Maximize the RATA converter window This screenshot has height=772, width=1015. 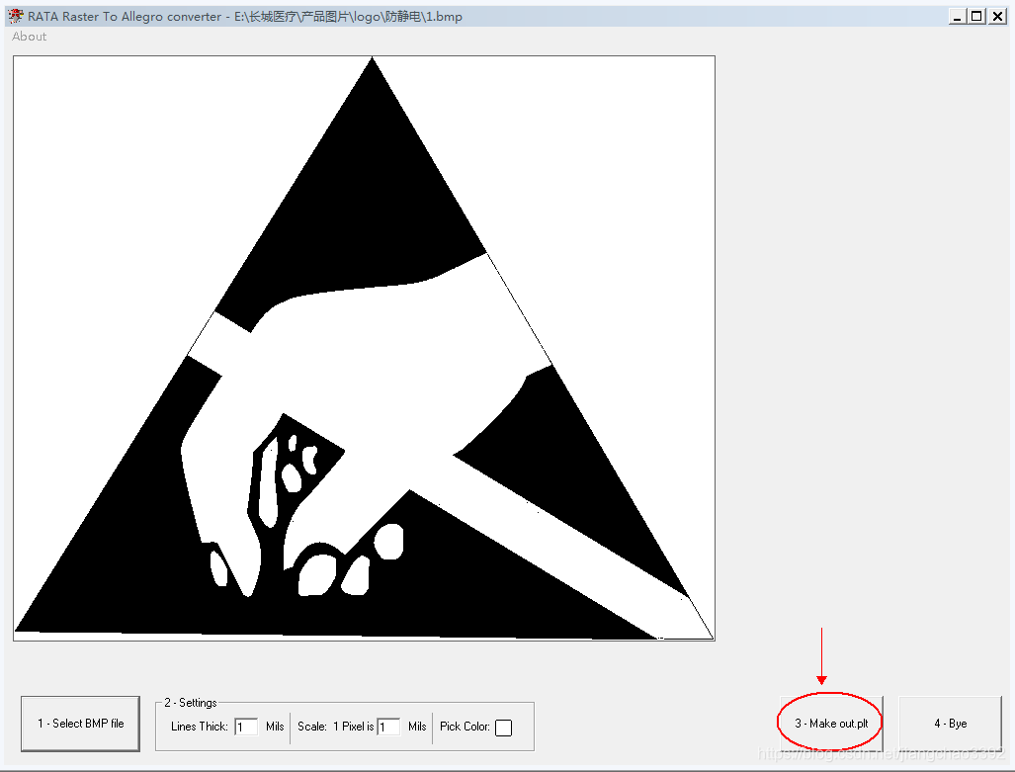tap(976, 16)
